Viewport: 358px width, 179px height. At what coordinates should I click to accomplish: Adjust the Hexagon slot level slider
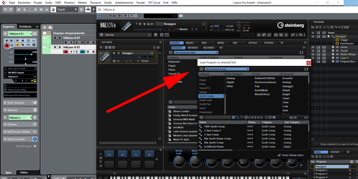coord(126,57)
